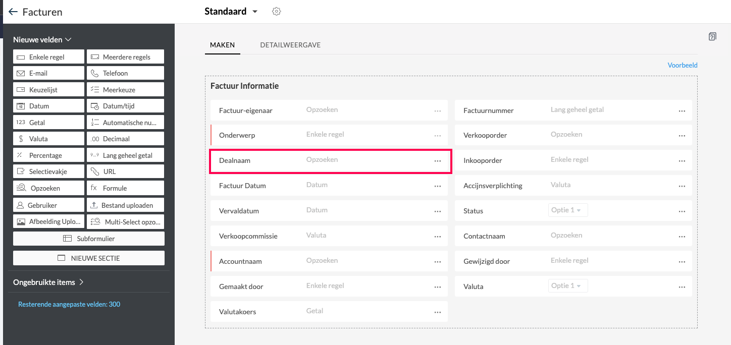
Task: Click the NIEUWE SECTIE button
Action: 89,258
